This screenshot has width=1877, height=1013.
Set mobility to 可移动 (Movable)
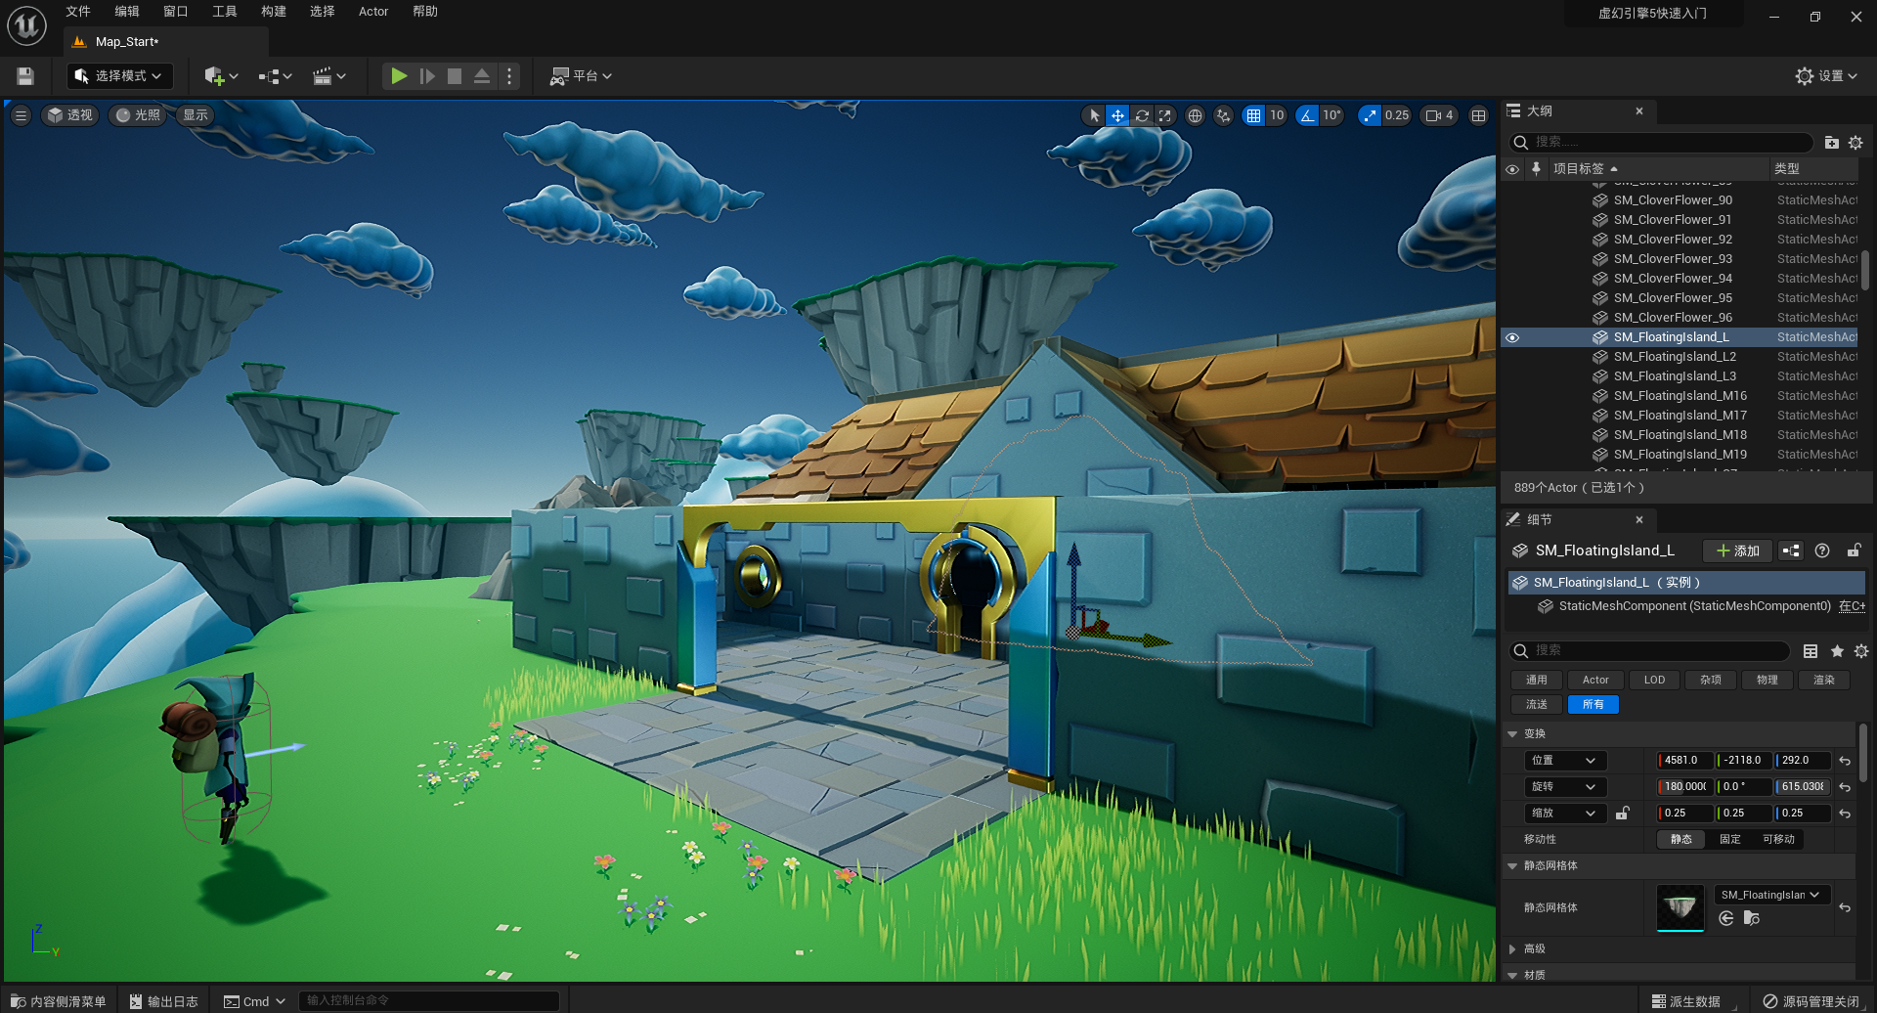[x=1777, y=839]
